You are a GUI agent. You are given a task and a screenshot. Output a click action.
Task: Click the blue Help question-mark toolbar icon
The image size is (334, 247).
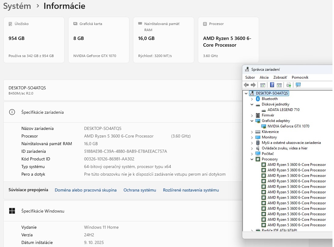click(x=272, y=85)
